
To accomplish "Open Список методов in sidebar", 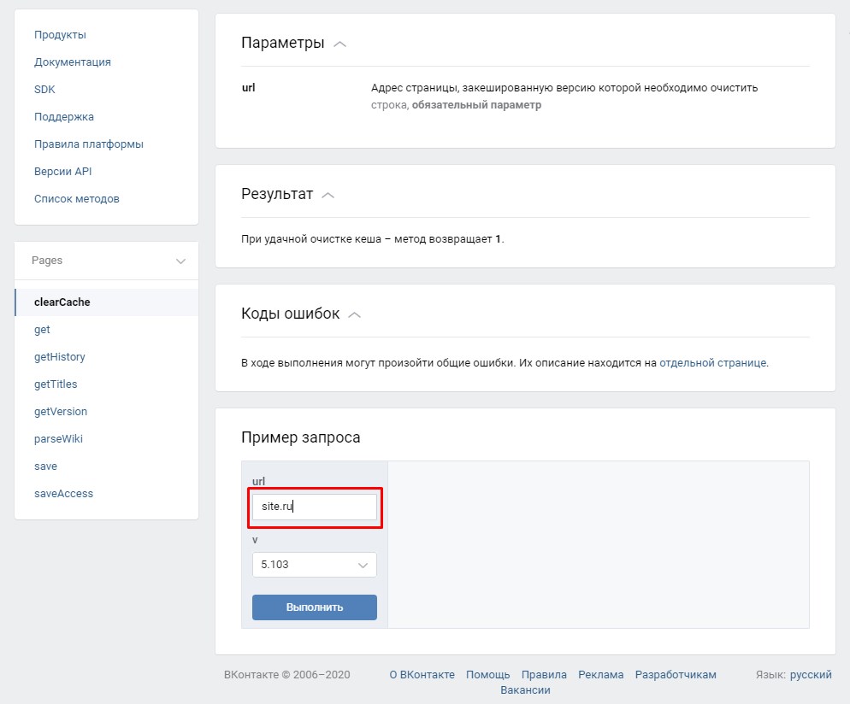I will [76, 199].
